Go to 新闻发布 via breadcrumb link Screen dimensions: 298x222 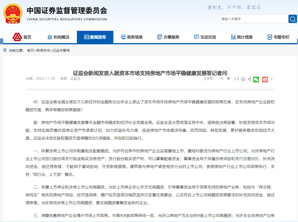43,50
